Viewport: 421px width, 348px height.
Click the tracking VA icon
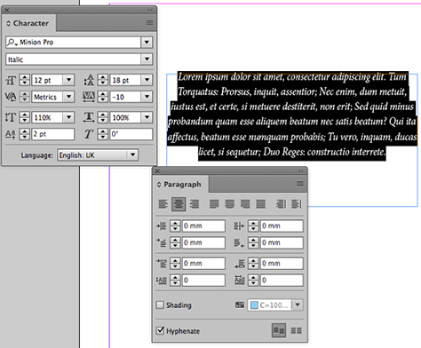pyautogui.click(x=89, y=97)
